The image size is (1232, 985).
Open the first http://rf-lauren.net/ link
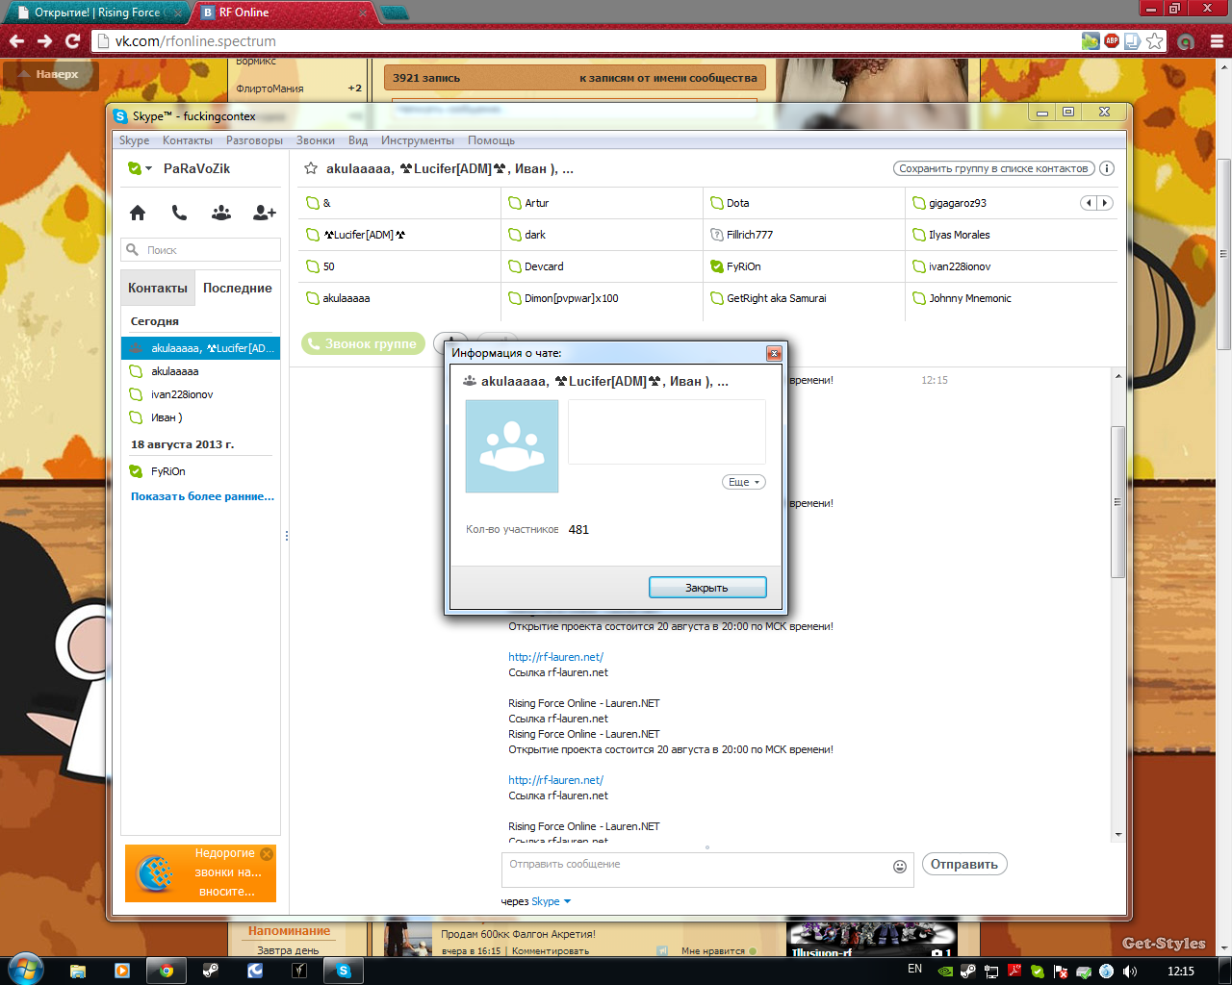tap(555, 657)
